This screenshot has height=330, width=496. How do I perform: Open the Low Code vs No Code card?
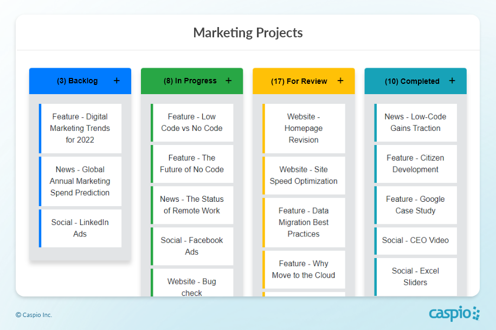192,123
